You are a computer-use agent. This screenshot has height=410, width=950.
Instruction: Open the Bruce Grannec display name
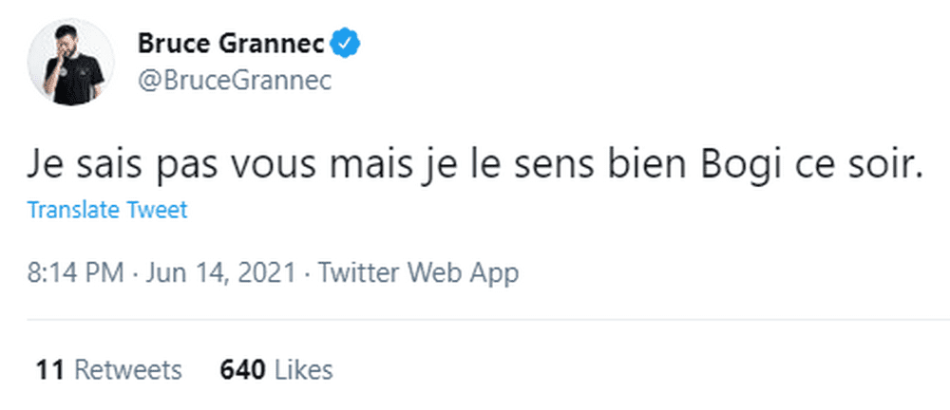coord(231,44)
